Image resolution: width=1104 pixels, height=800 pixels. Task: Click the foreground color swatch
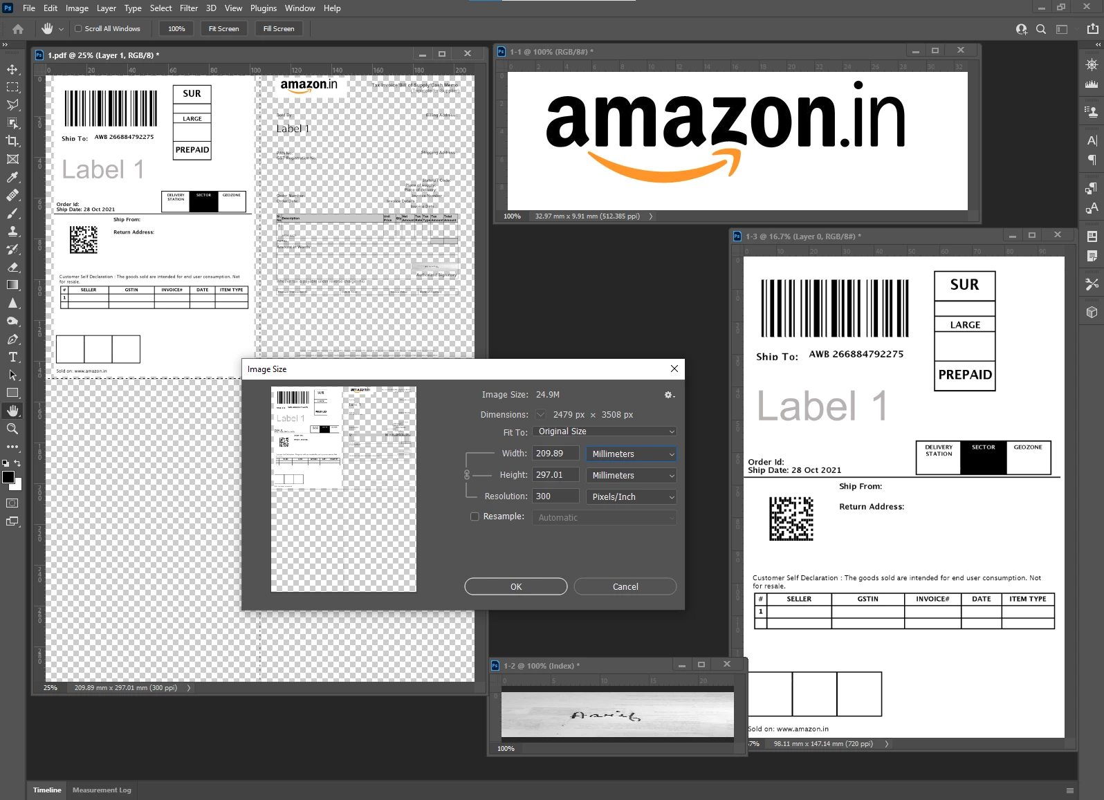click(8, 477)
